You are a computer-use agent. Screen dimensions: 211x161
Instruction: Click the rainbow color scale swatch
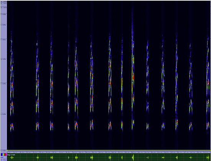coord(3,154)
